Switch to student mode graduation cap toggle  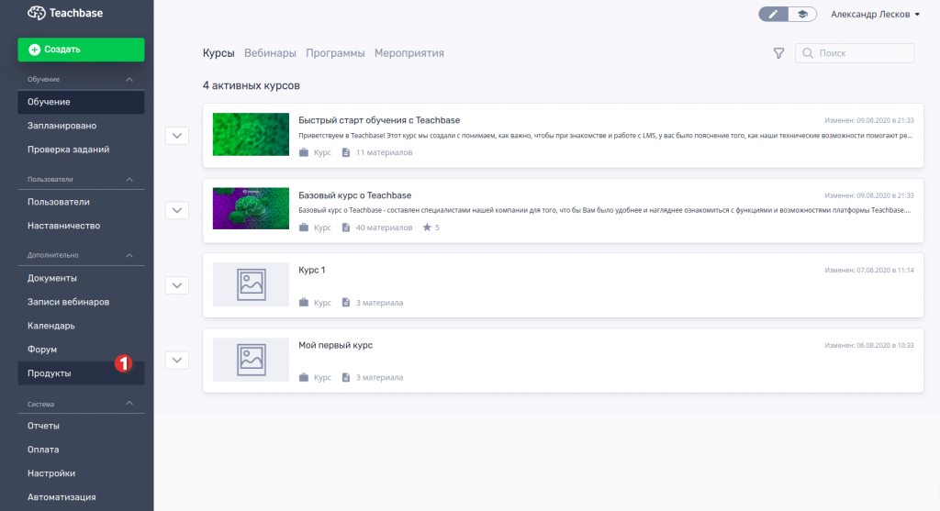[802, 14]
